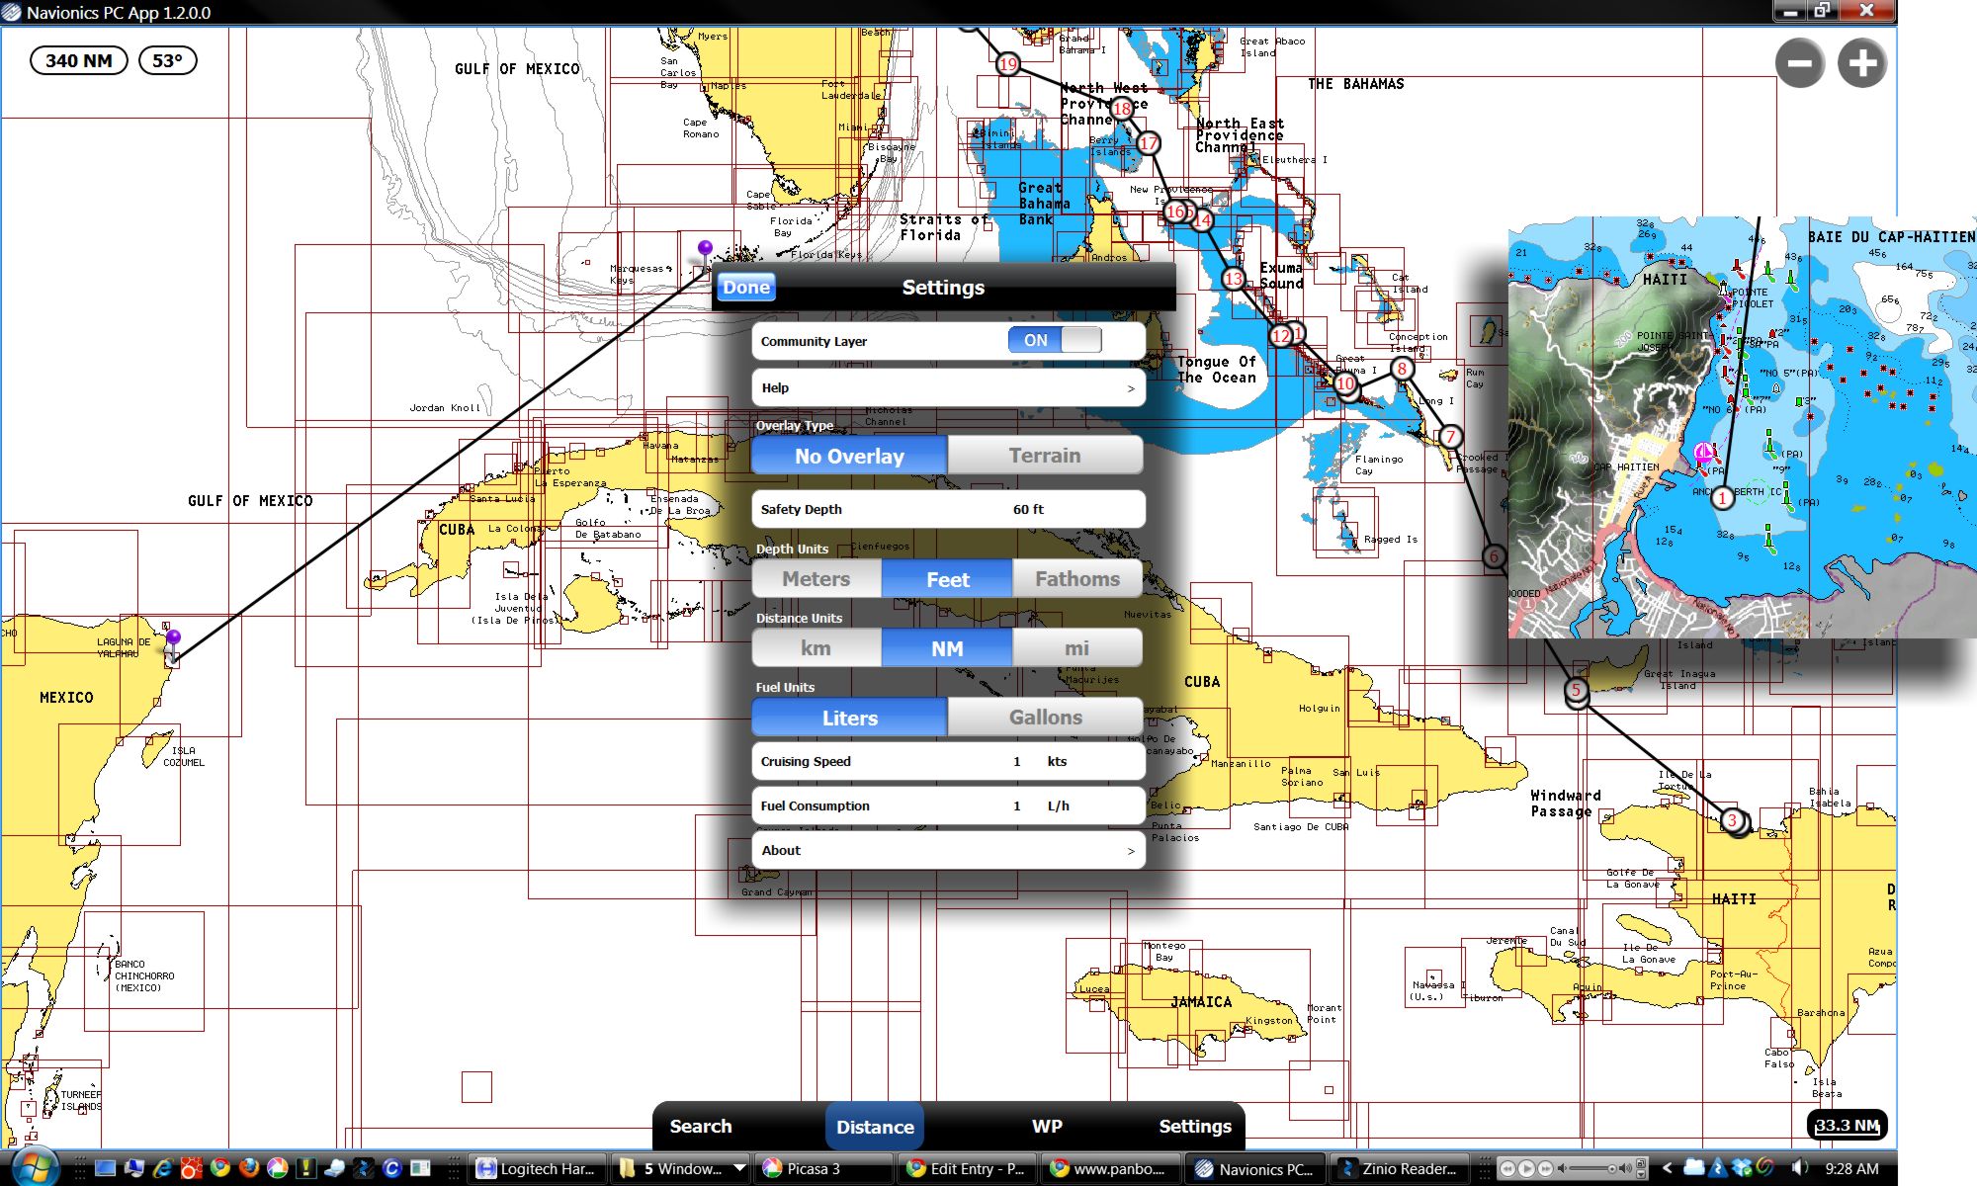Set depth units to Fathoms
Viewport: 1977px width, 1186px height.
1077,579
